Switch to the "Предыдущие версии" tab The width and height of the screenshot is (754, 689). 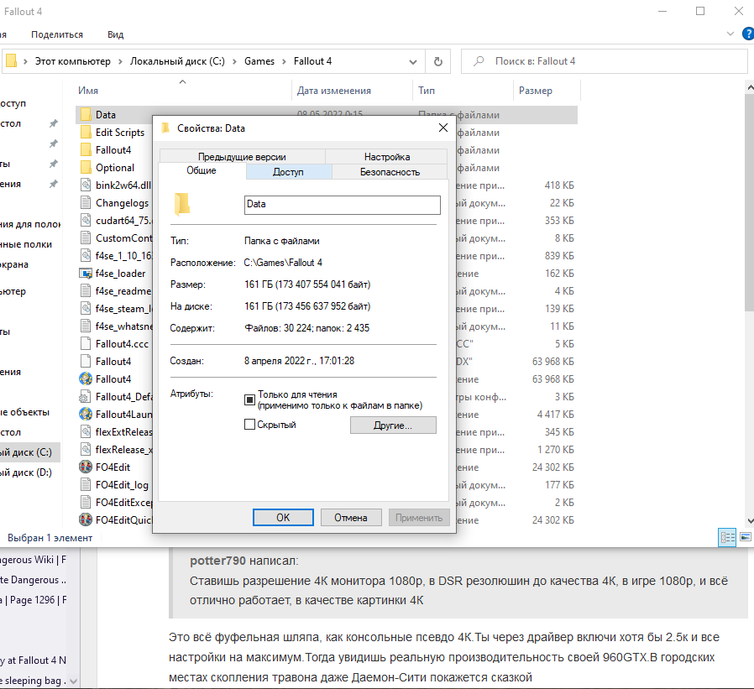click(x=242, y=156)
